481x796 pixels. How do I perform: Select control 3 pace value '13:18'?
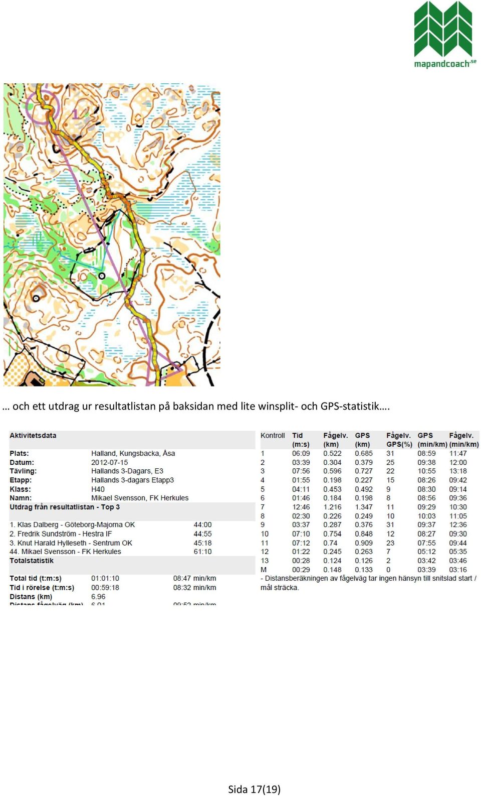coord(458,471)
